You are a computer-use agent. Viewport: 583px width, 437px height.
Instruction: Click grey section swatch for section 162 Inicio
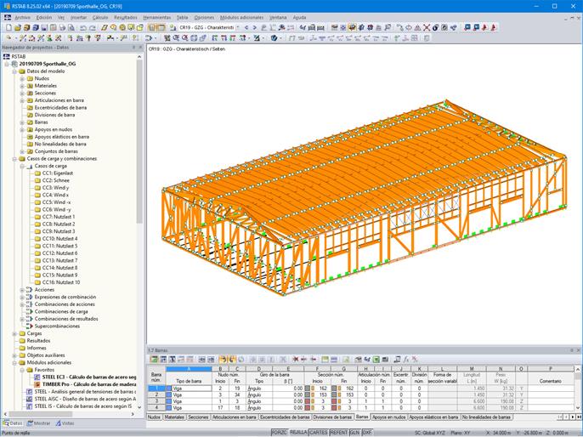308,389
